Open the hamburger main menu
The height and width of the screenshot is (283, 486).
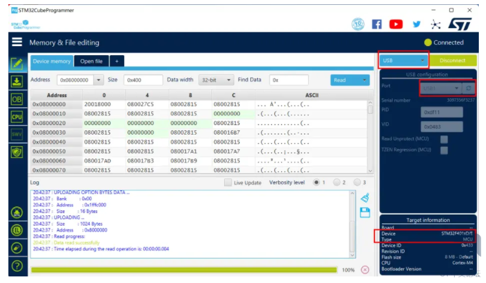click(17, 42)
